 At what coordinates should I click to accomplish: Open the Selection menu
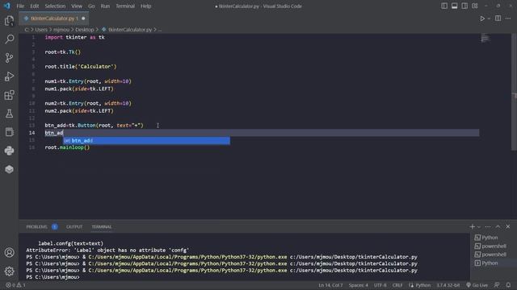click(55, 6)
